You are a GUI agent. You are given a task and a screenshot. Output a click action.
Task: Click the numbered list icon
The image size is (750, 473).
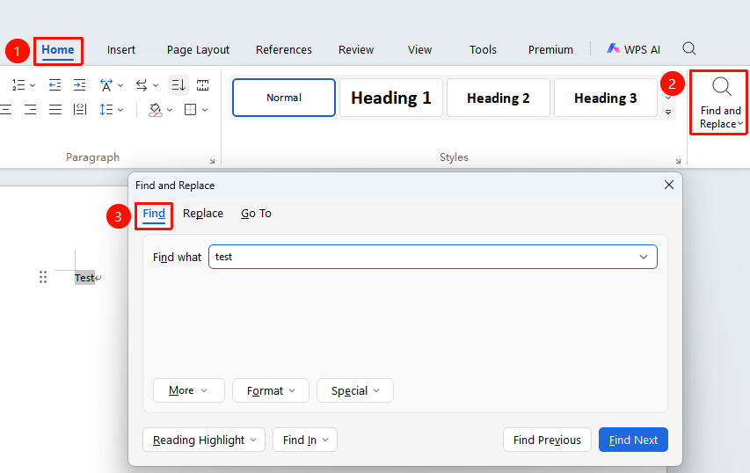tap(18, 85)
